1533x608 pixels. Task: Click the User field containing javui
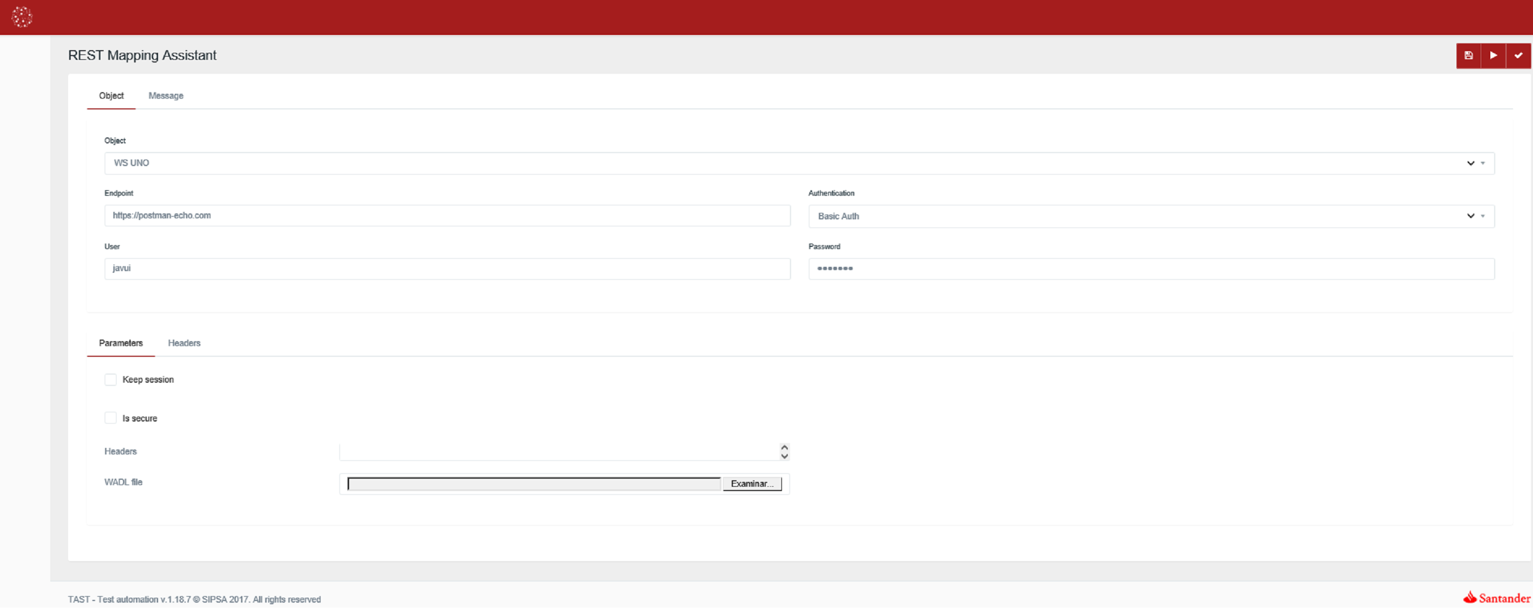click(447, 268)
